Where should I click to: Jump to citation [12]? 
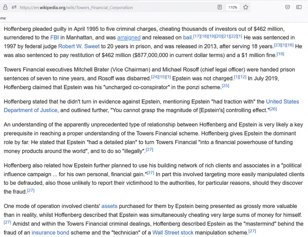(243, 77)
